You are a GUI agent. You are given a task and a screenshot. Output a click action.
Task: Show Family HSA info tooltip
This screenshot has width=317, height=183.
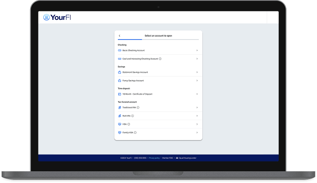pos(135,132)
